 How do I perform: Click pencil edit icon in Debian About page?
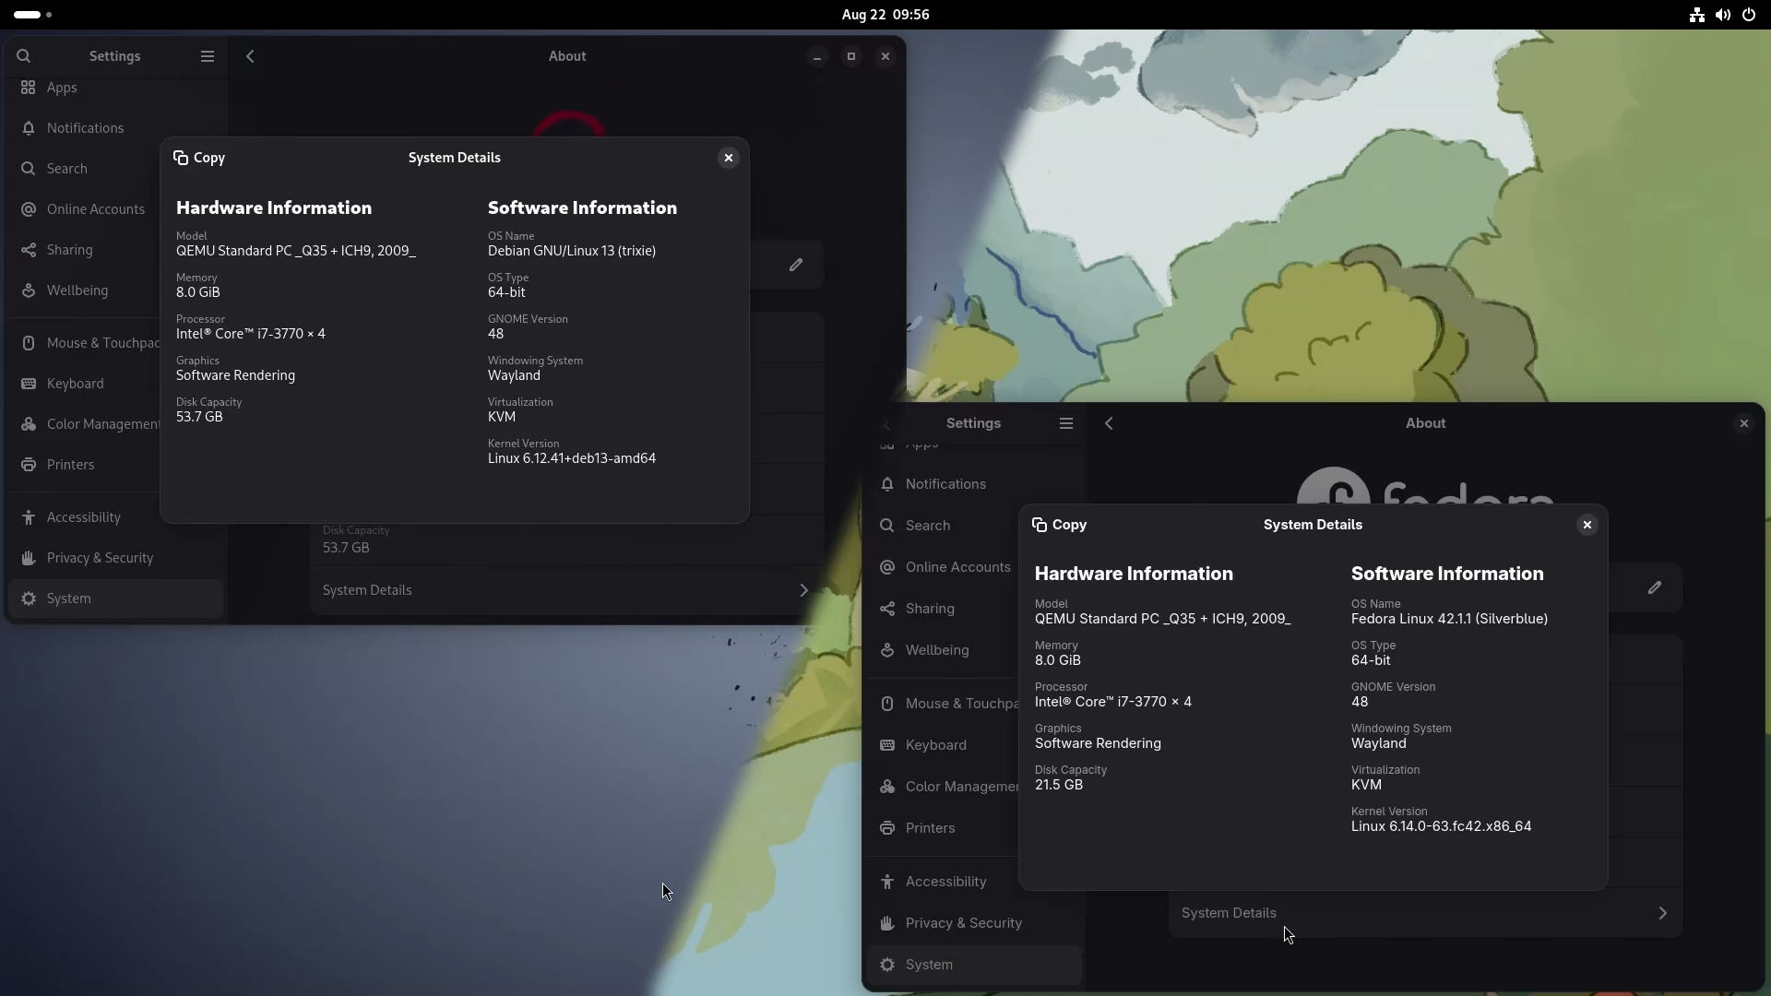[796, 266]
